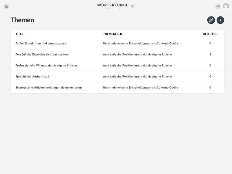Click Themenfeld cell in Persönliche Expertise row

(137, 55)
